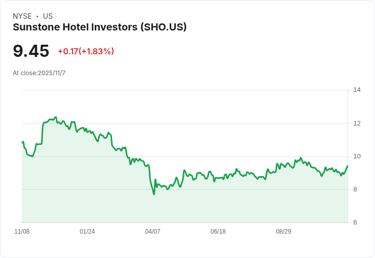Image resolution: width=375 pixels, height=258 pixels.
Task: Click the 6 price axis label
Action: [x=355, y=222]
